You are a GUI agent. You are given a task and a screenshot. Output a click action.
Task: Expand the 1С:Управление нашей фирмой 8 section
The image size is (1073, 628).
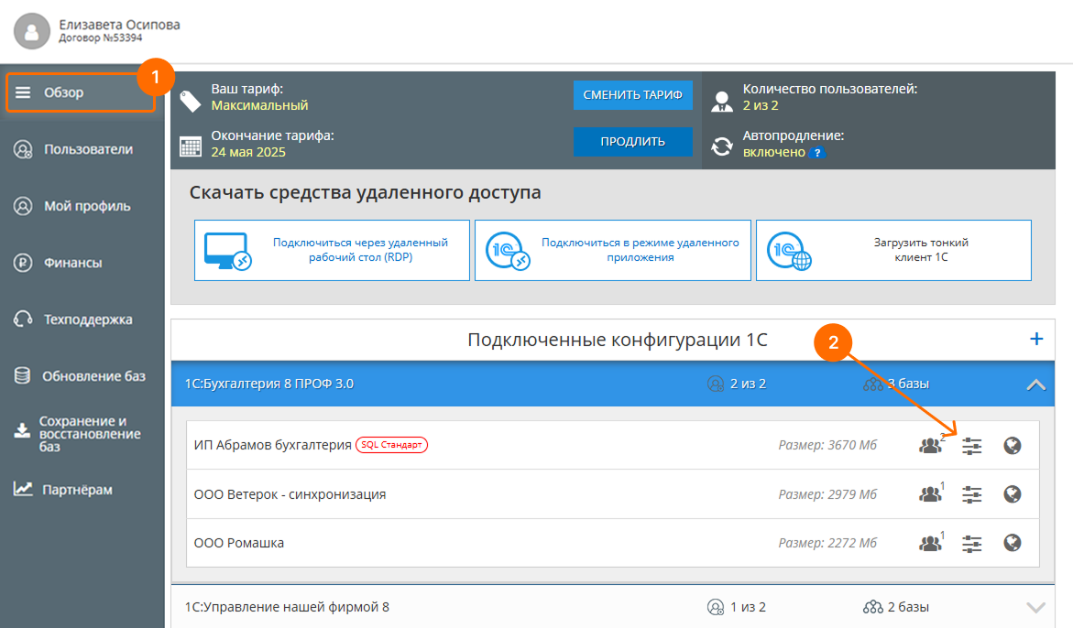1036,608
